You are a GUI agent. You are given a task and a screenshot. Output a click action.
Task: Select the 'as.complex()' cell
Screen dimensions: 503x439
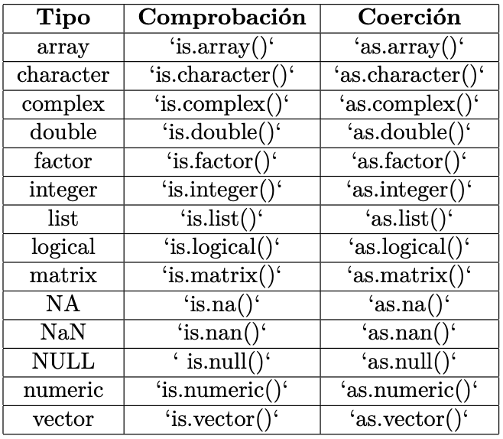pos(409,104)
